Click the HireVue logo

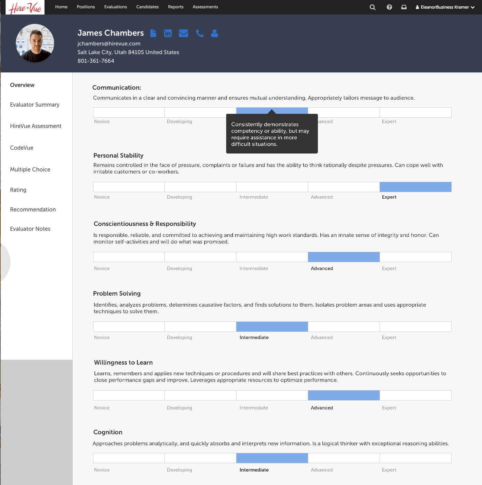[24, 7]
